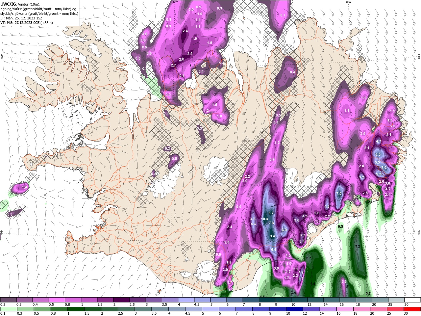This screenshot has width=421, height=316.
Task: Pick the palest green swatch between 0.1 and 0.3
Action: tap(8, 309)
